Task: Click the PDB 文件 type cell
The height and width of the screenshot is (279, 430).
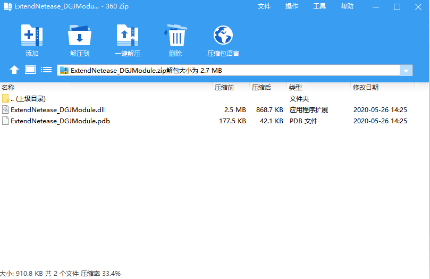Action: (303, 121)
